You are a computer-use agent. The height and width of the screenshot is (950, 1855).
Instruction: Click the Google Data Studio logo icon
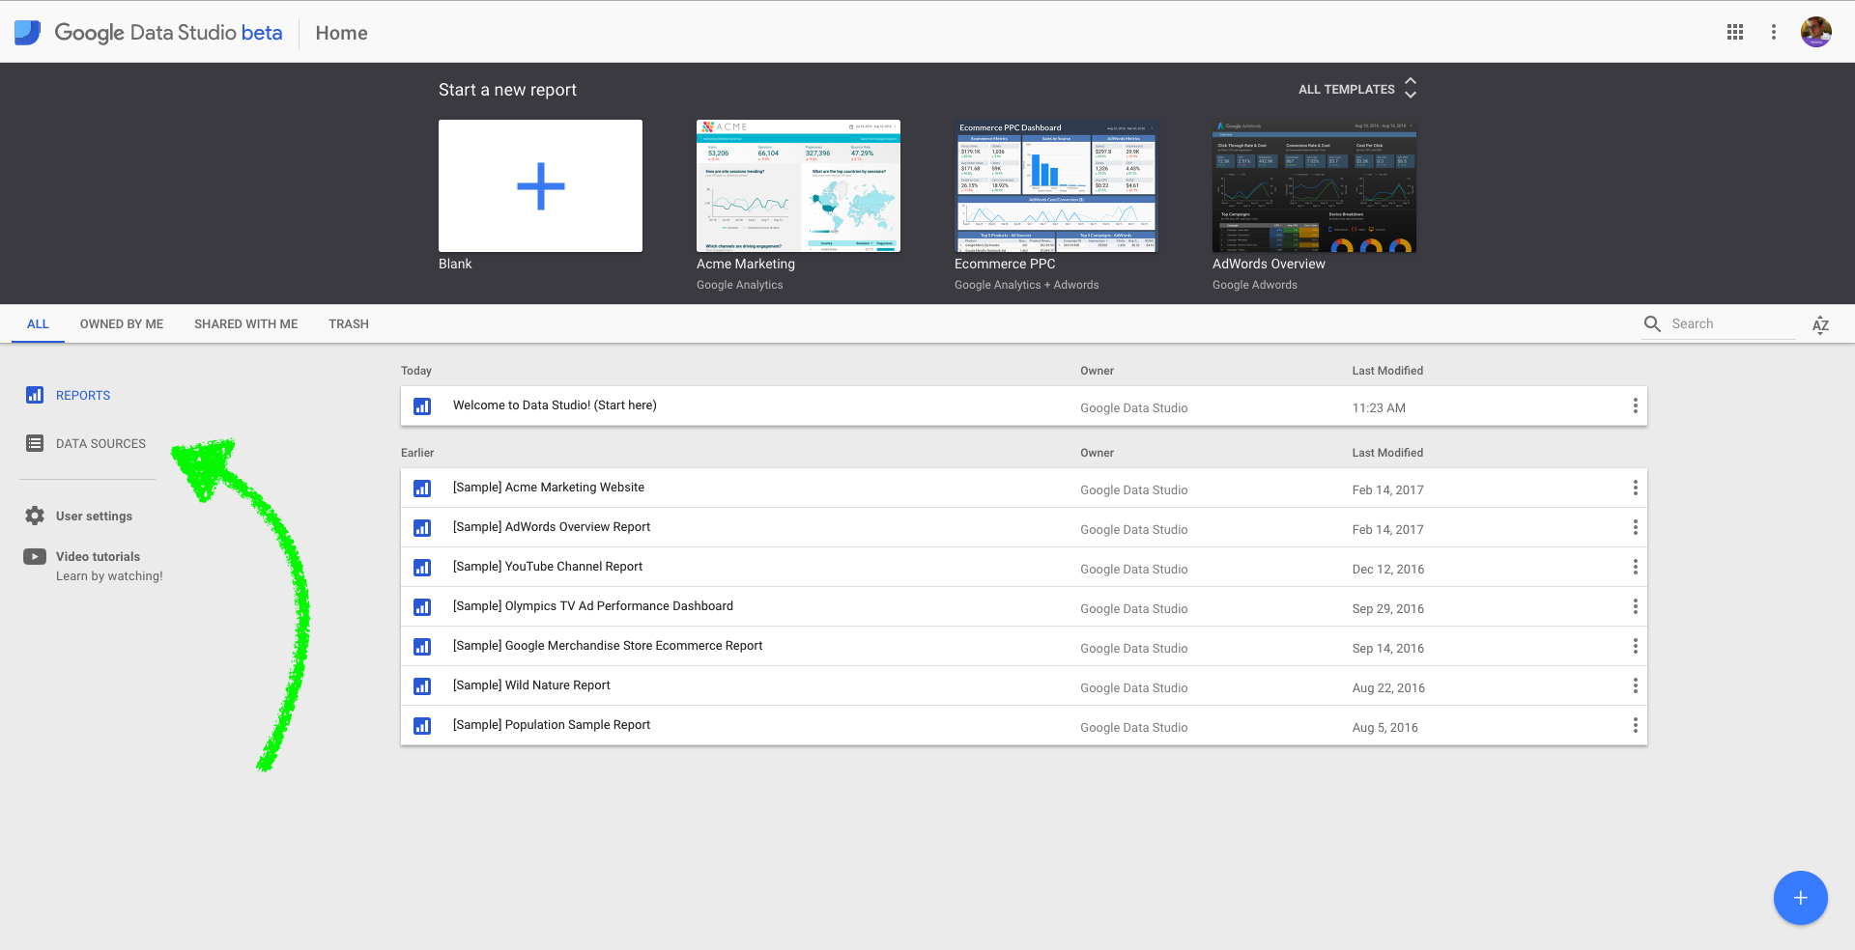tap(27, 32)
